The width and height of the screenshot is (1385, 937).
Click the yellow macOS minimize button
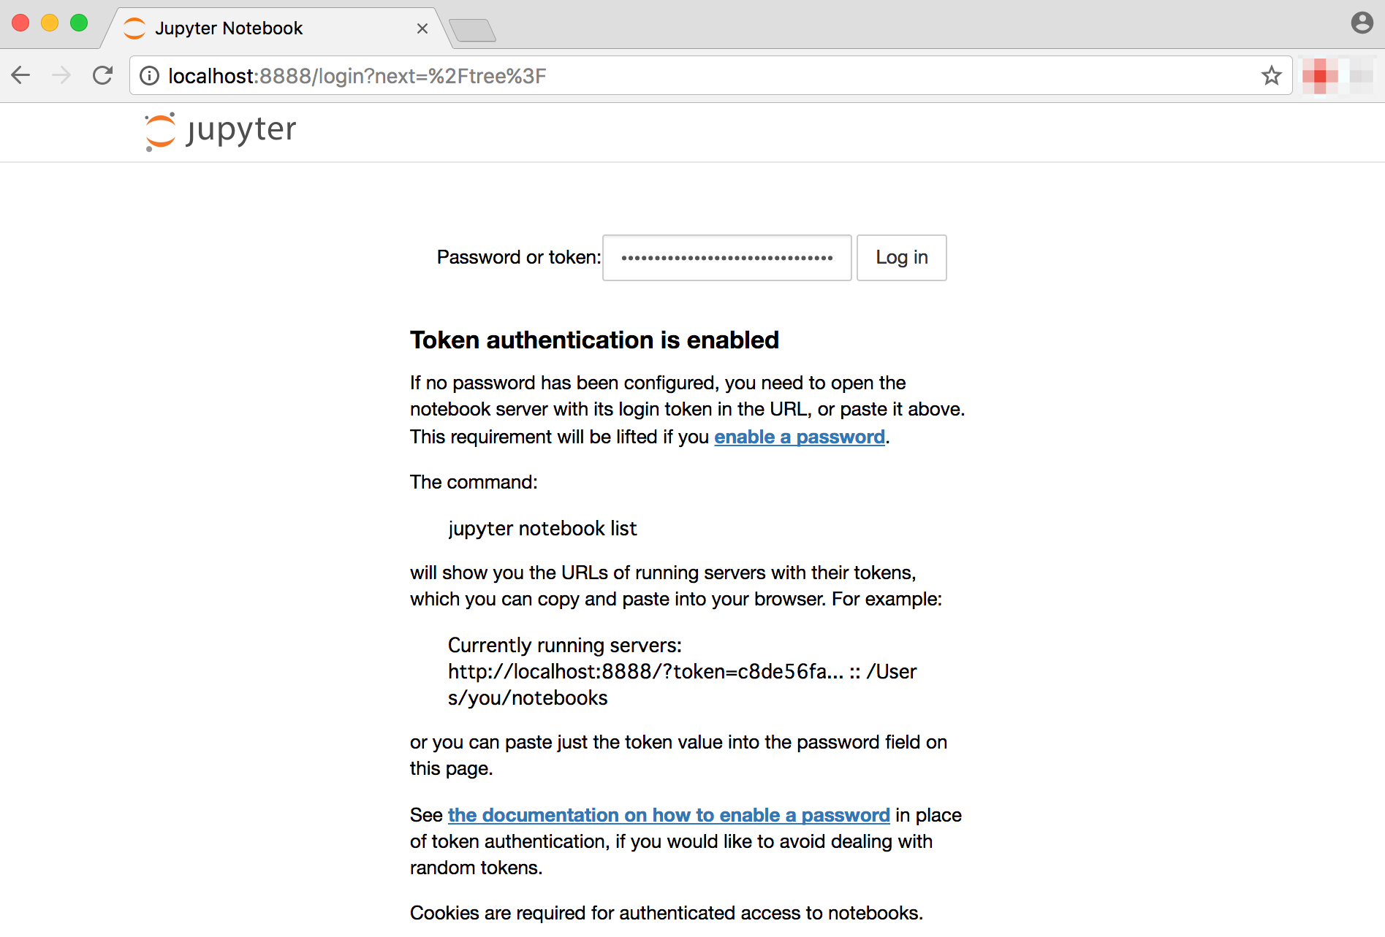tap(50, 23)
